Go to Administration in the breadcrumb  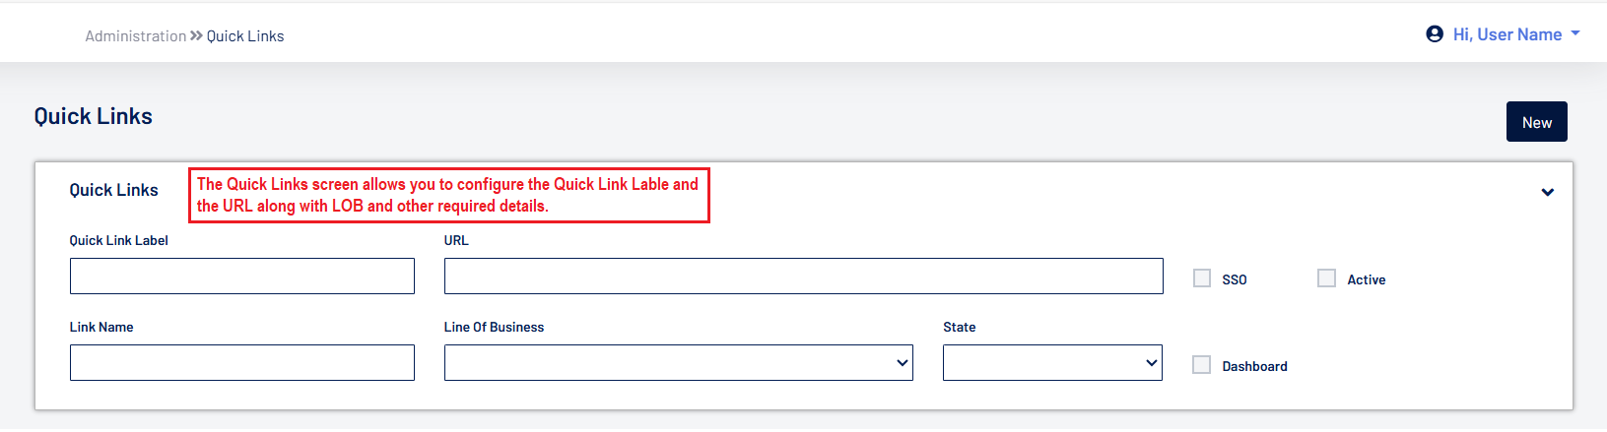tap(135, 36)
